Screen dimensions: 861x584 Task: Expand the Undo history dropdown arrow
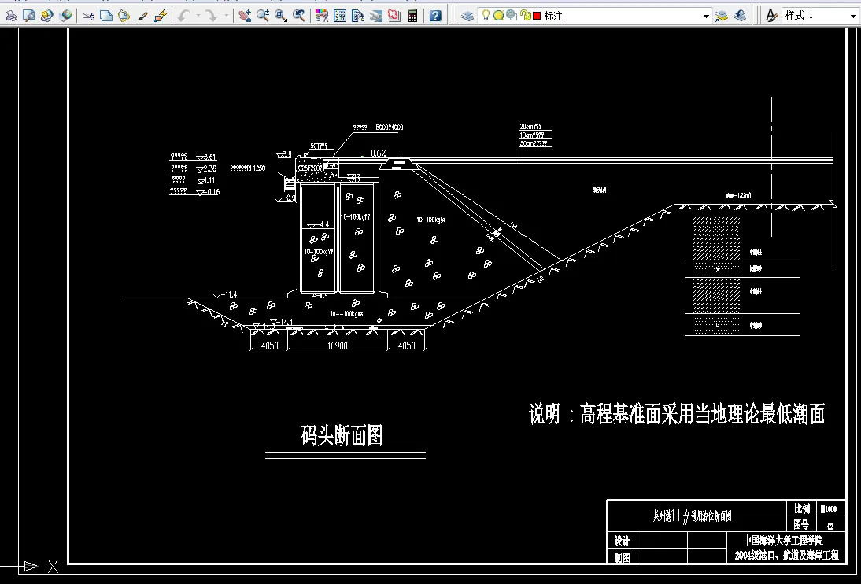[x=198, y=14]
